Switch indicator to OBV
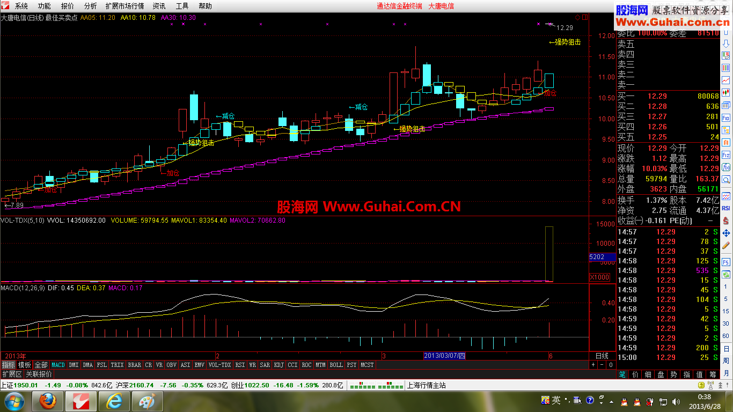This screenshot has height=412, width=733. (x=172, y=365)
